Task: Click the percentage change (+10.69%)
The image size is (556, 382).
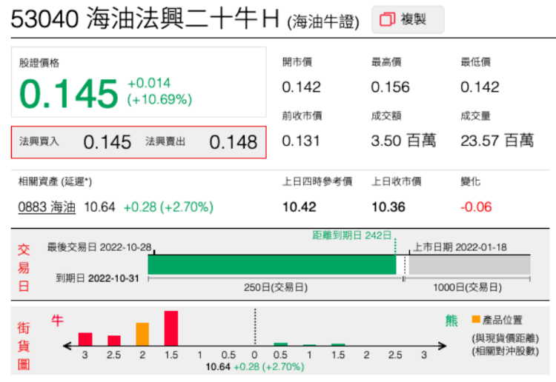Action: coord(159,99)
